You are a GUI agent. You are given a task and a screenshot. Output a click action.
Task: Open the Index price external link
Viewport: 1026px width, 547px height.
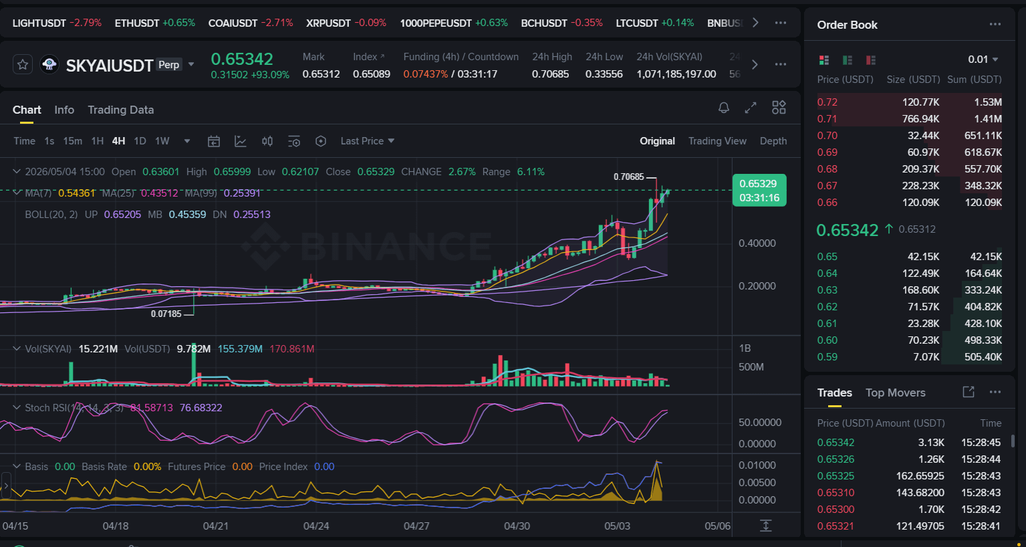382,56
